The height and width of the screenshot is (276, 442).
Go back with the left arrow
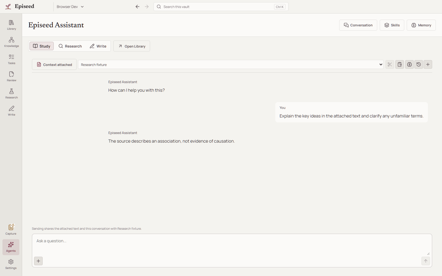pyautogui.click(x=138, y=7)
